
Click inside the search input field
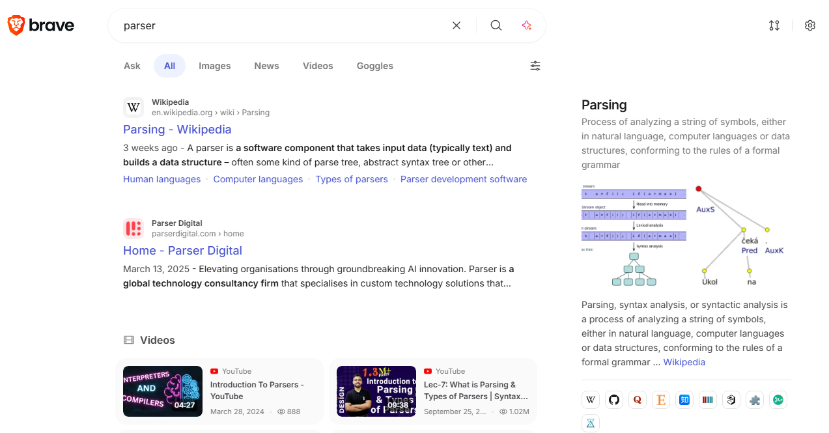(x=280, y=25)
